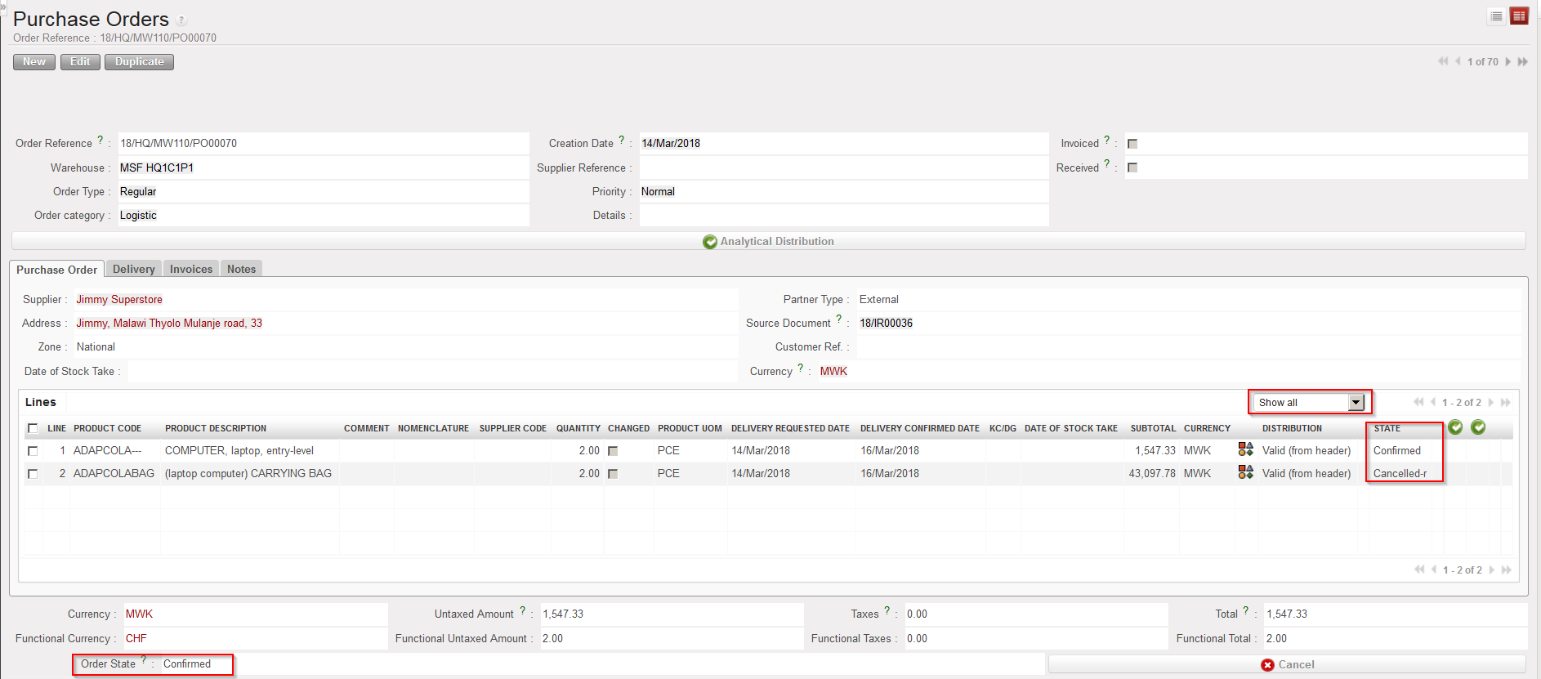Open distribution icon for ADAPCOLABAG line
This screenshot has height=679, width=1541.
(1245, 472)
